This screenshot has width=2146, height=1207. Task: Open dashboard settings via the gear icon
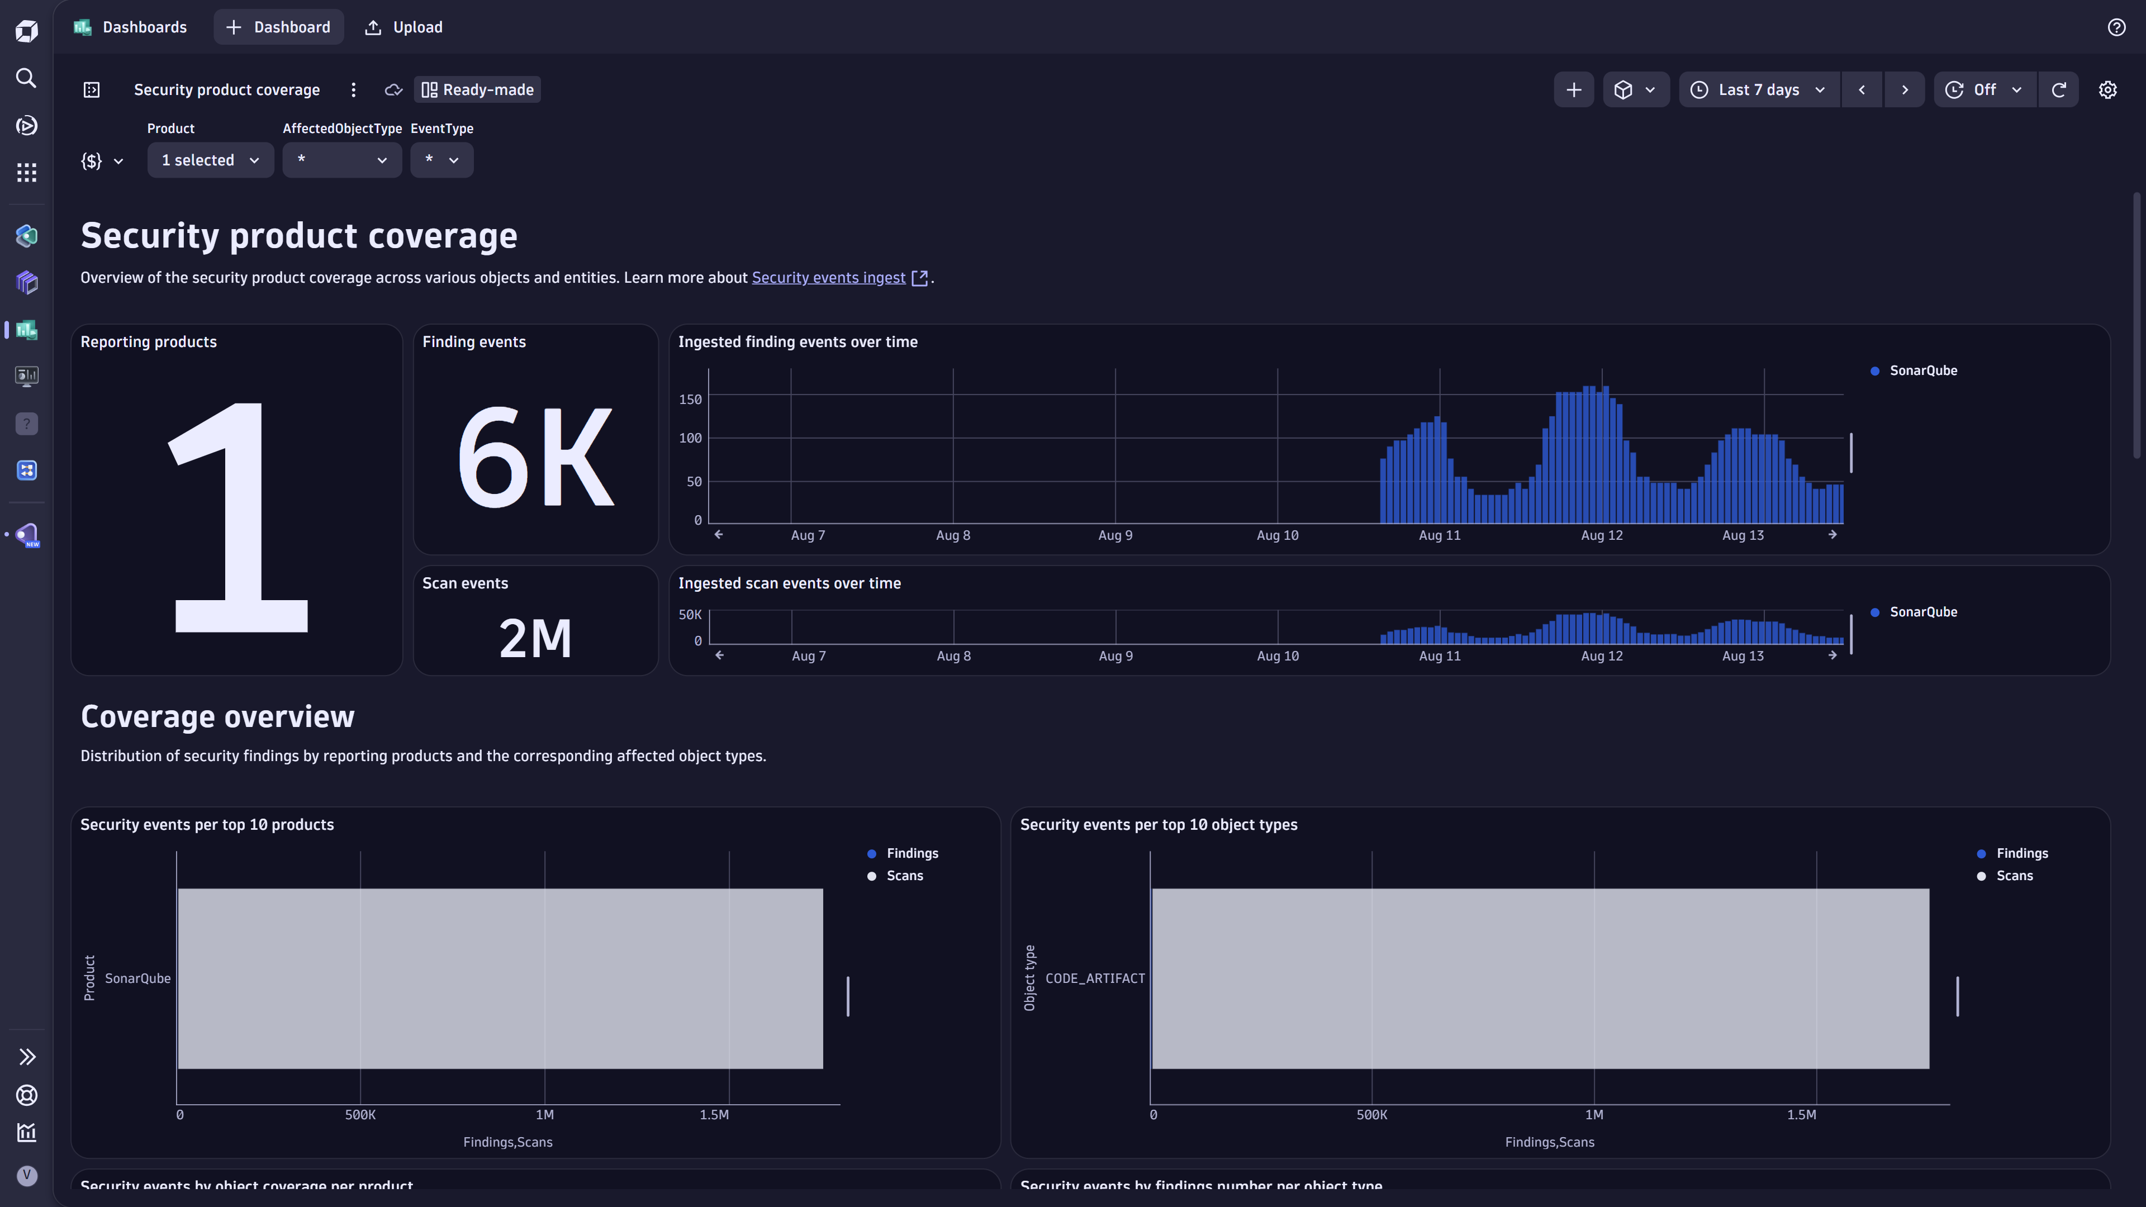coord(2107,89)
